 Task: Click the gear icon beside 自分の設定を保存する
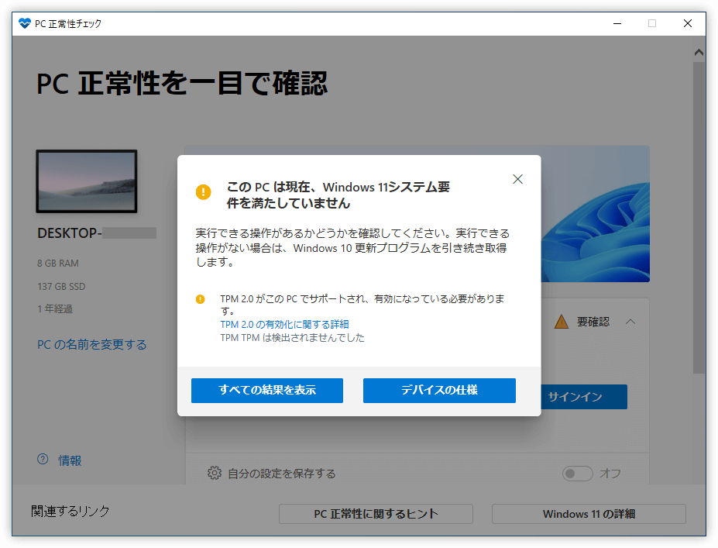coord(215,474)
